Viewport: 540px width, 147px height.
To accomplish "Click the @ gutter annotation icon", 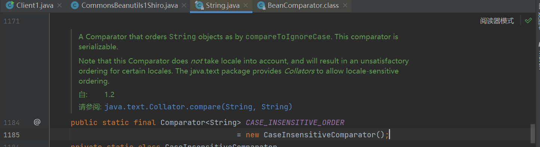I will coord(37,122).
